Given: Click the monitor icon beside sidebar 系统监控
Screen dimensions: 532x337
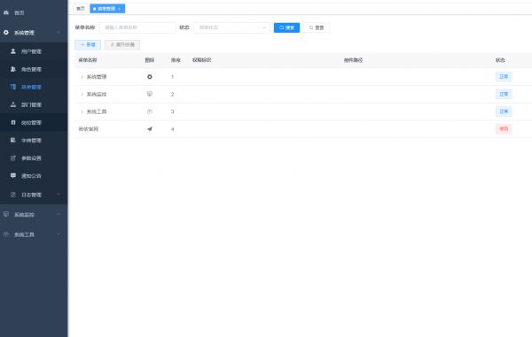Looking at the screenshot, I should point(6,214).
